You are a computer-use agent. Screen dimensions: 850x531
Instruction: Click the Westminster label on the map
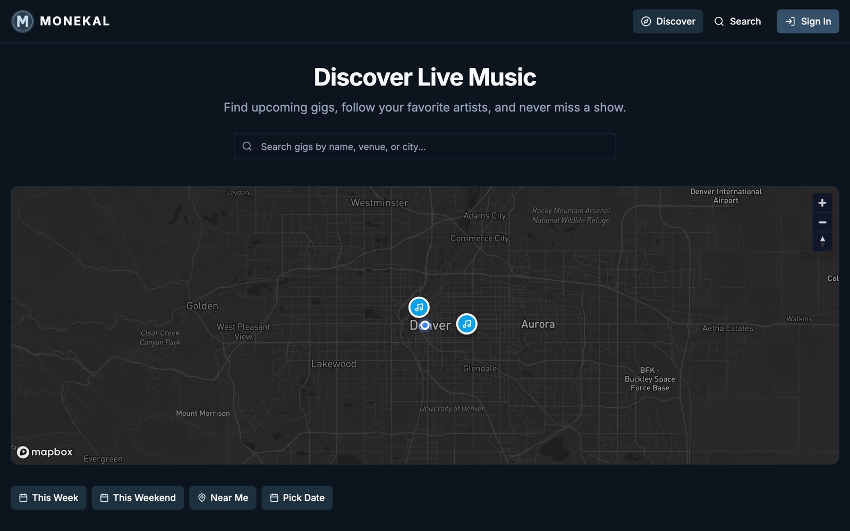[379, 202]
